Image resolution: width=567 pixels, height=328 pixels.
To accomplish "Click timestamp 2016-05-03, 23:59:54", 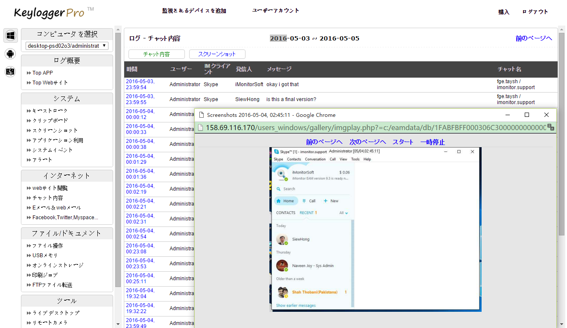I will coord(140,84).
